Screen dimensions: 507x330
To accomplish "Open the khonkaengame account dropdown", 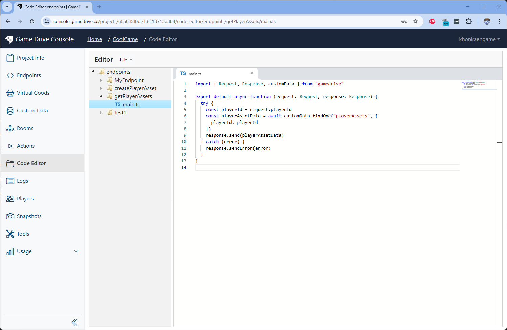I will tap(479, 39).
